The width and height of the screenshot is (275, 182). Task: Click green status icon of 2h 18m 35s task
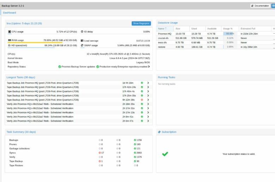click(142, 104)
